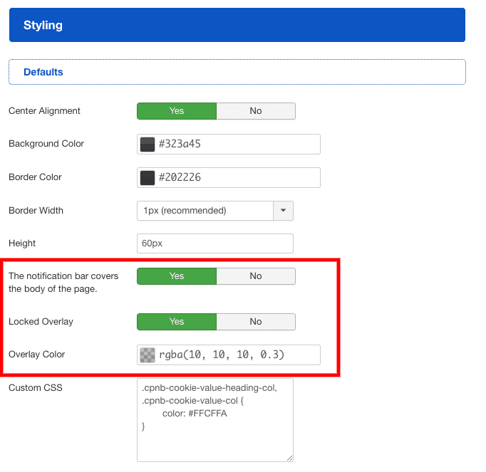Open the Overlay Color picker swatch
The image size is (486, 472).
coord(148,355)
